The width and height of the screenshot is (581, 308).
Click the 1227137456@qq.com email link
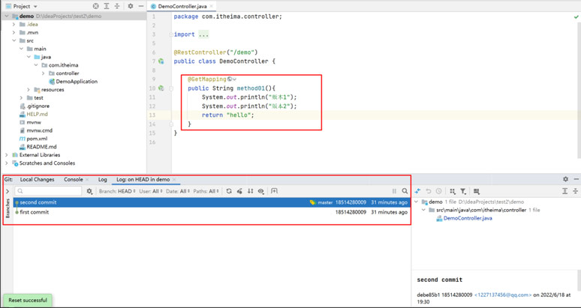click(503, 295)
